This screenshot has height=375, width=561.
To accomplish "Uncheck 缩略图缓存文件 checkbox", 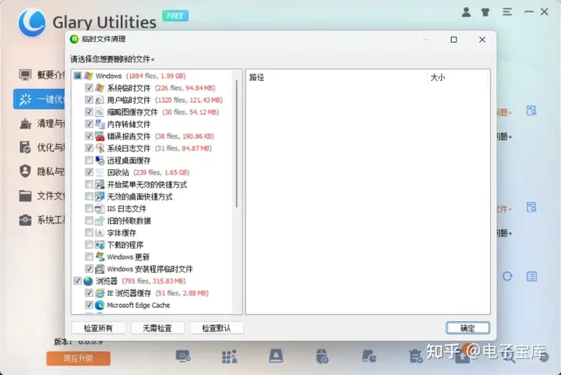I will [x=89, y=112].
